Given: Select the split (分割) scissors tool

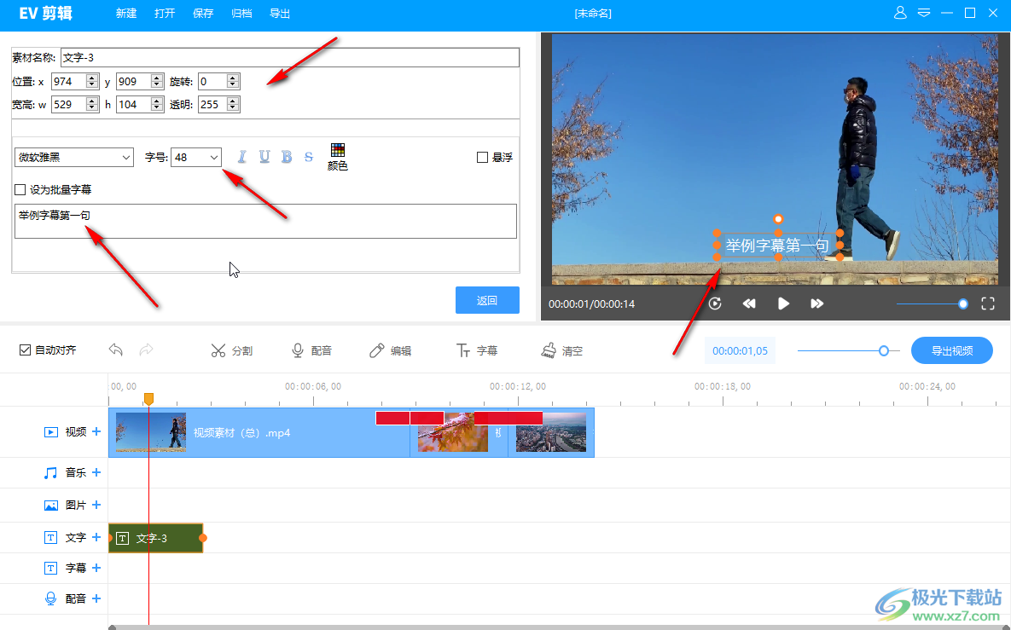Looking at the screenshot, I should pos(231,350).
